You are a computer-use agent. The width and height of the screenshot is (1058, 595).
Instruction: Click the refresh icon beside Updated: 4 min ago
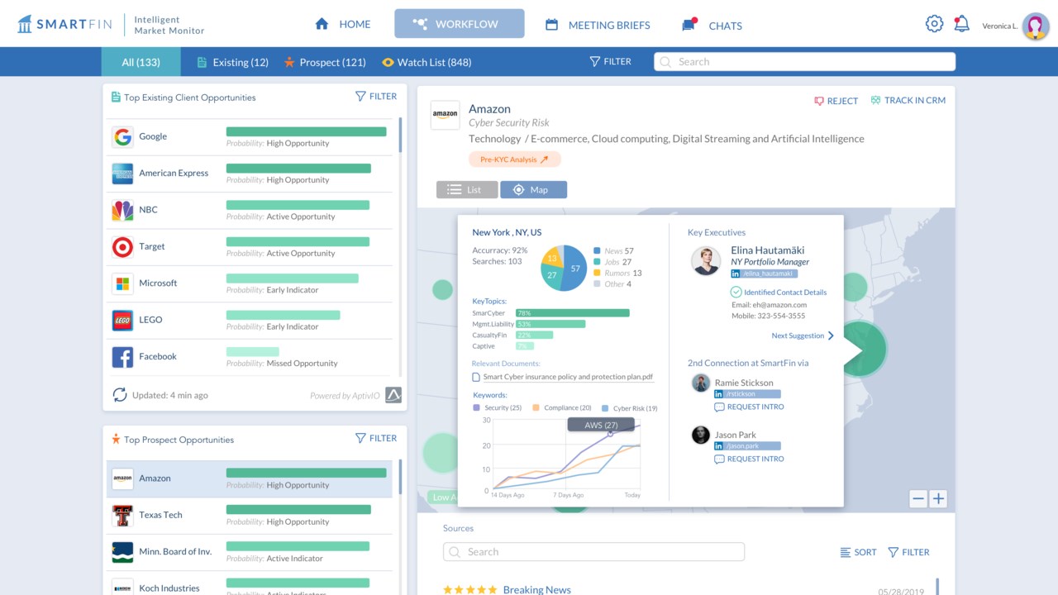120,395
